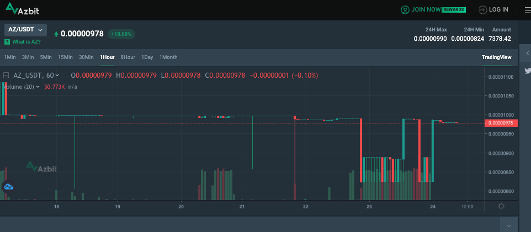Click the current price 0.00000978 text
This screenshot has width=531, height=232.
82,34
